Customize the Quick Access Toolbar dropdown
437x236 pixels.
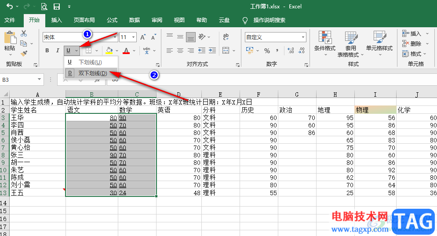[x=69, y=7]
